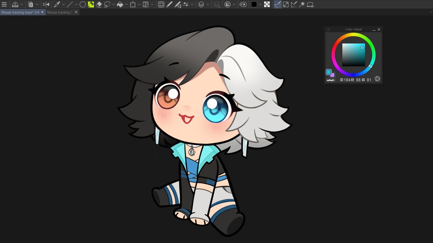Select the Fill bucket tool
433x243 pixels.
tap(121, 4)
